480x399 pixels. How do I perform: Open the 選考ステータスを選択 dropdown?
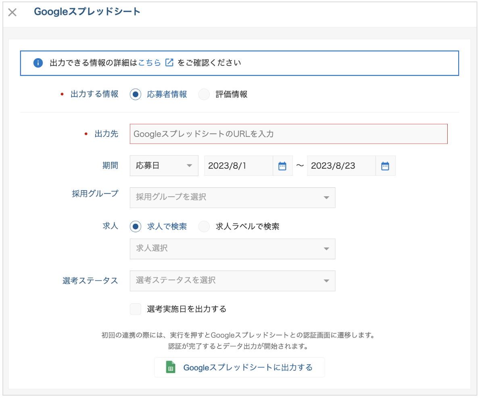point(233,281)
